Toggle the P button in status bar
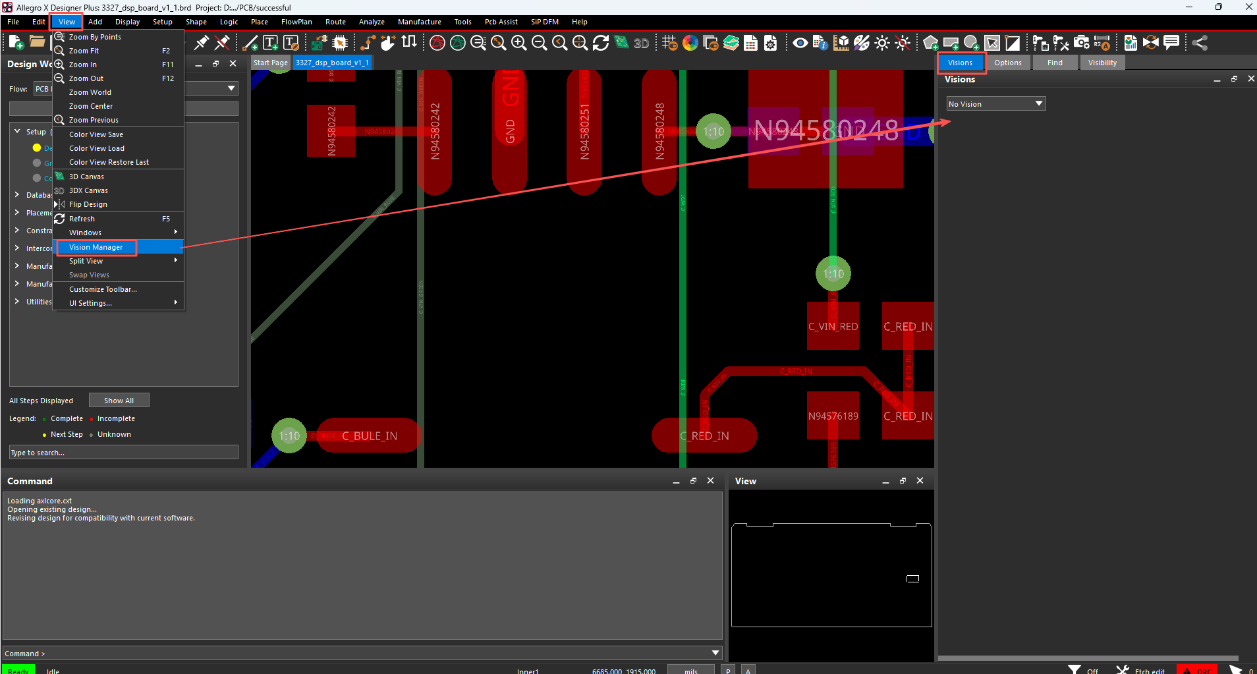 tap(728, 670)
